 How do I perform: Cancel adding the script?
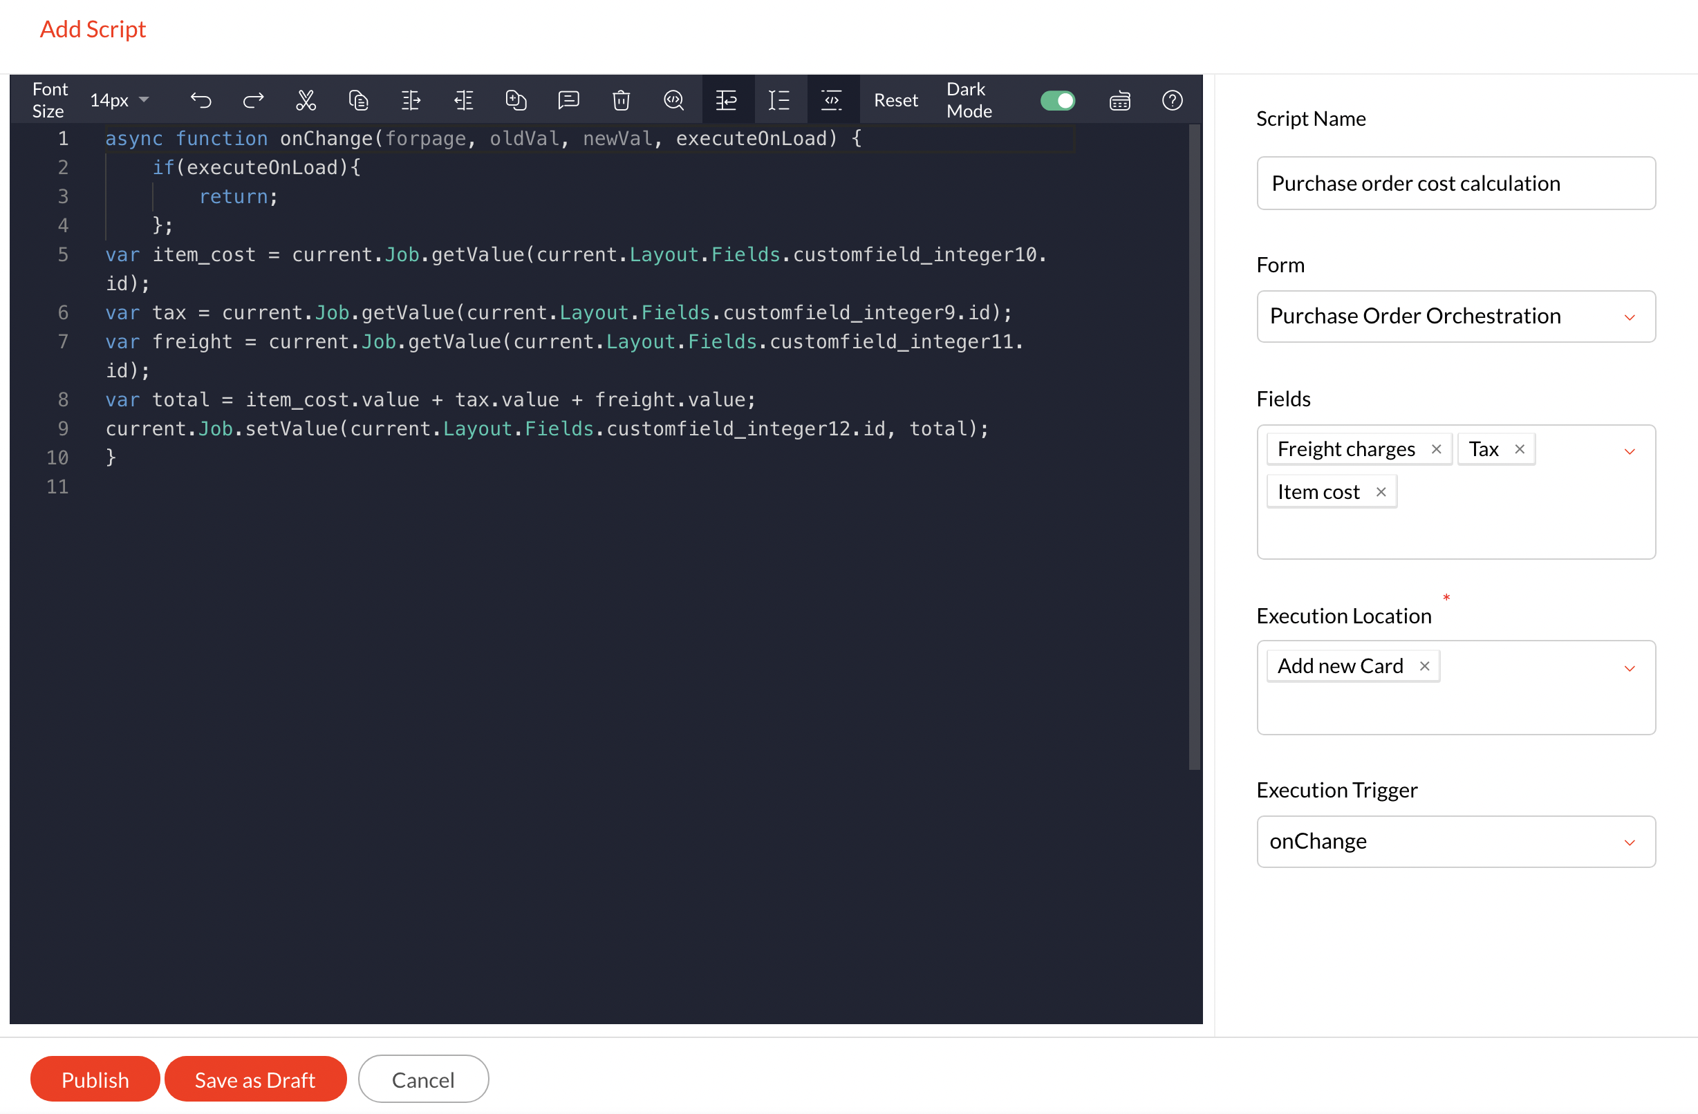coord(423,1079)
